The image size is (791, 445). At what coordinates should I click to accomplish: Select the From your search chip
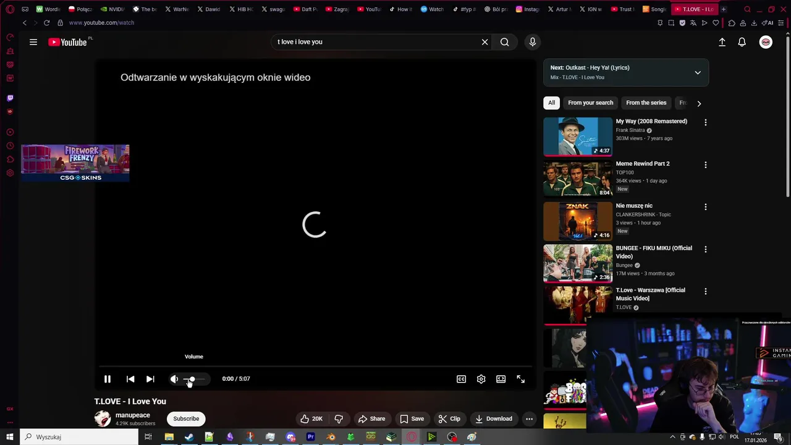tap(591, 103)
